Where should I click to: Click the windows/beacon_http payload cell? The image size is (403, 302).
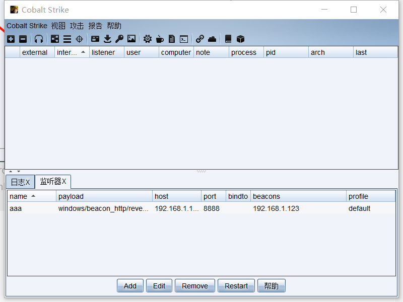pos(103,208)
